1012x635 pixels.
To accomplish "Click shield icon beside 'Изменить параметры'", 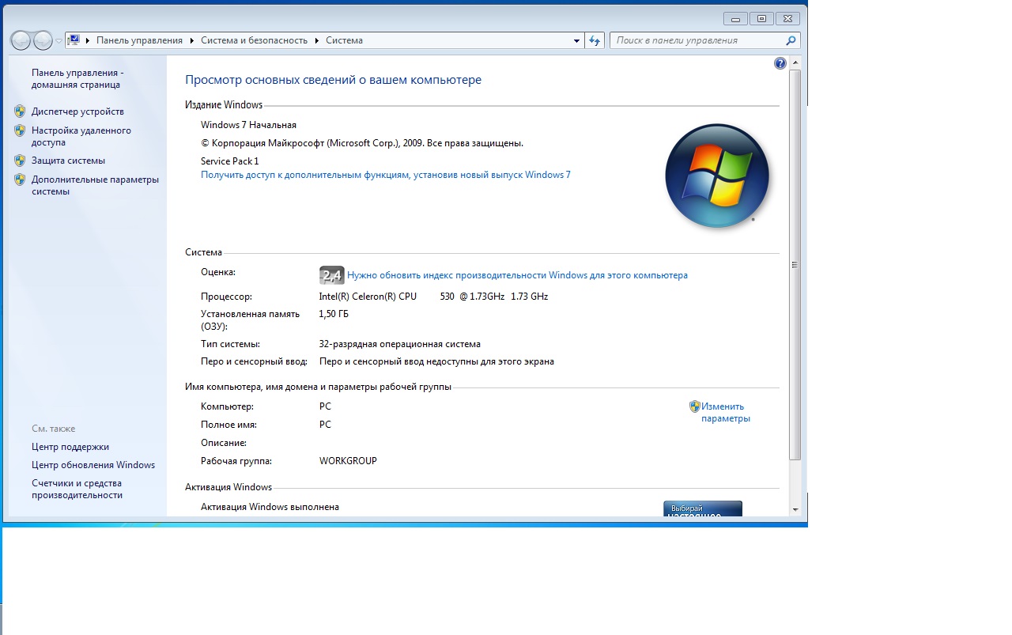I will click(x=695, y=406).
